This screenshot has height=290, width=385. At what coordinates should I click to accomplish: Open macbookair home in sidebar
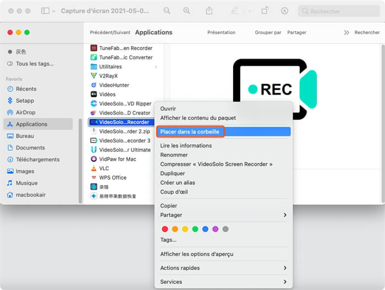26,195
